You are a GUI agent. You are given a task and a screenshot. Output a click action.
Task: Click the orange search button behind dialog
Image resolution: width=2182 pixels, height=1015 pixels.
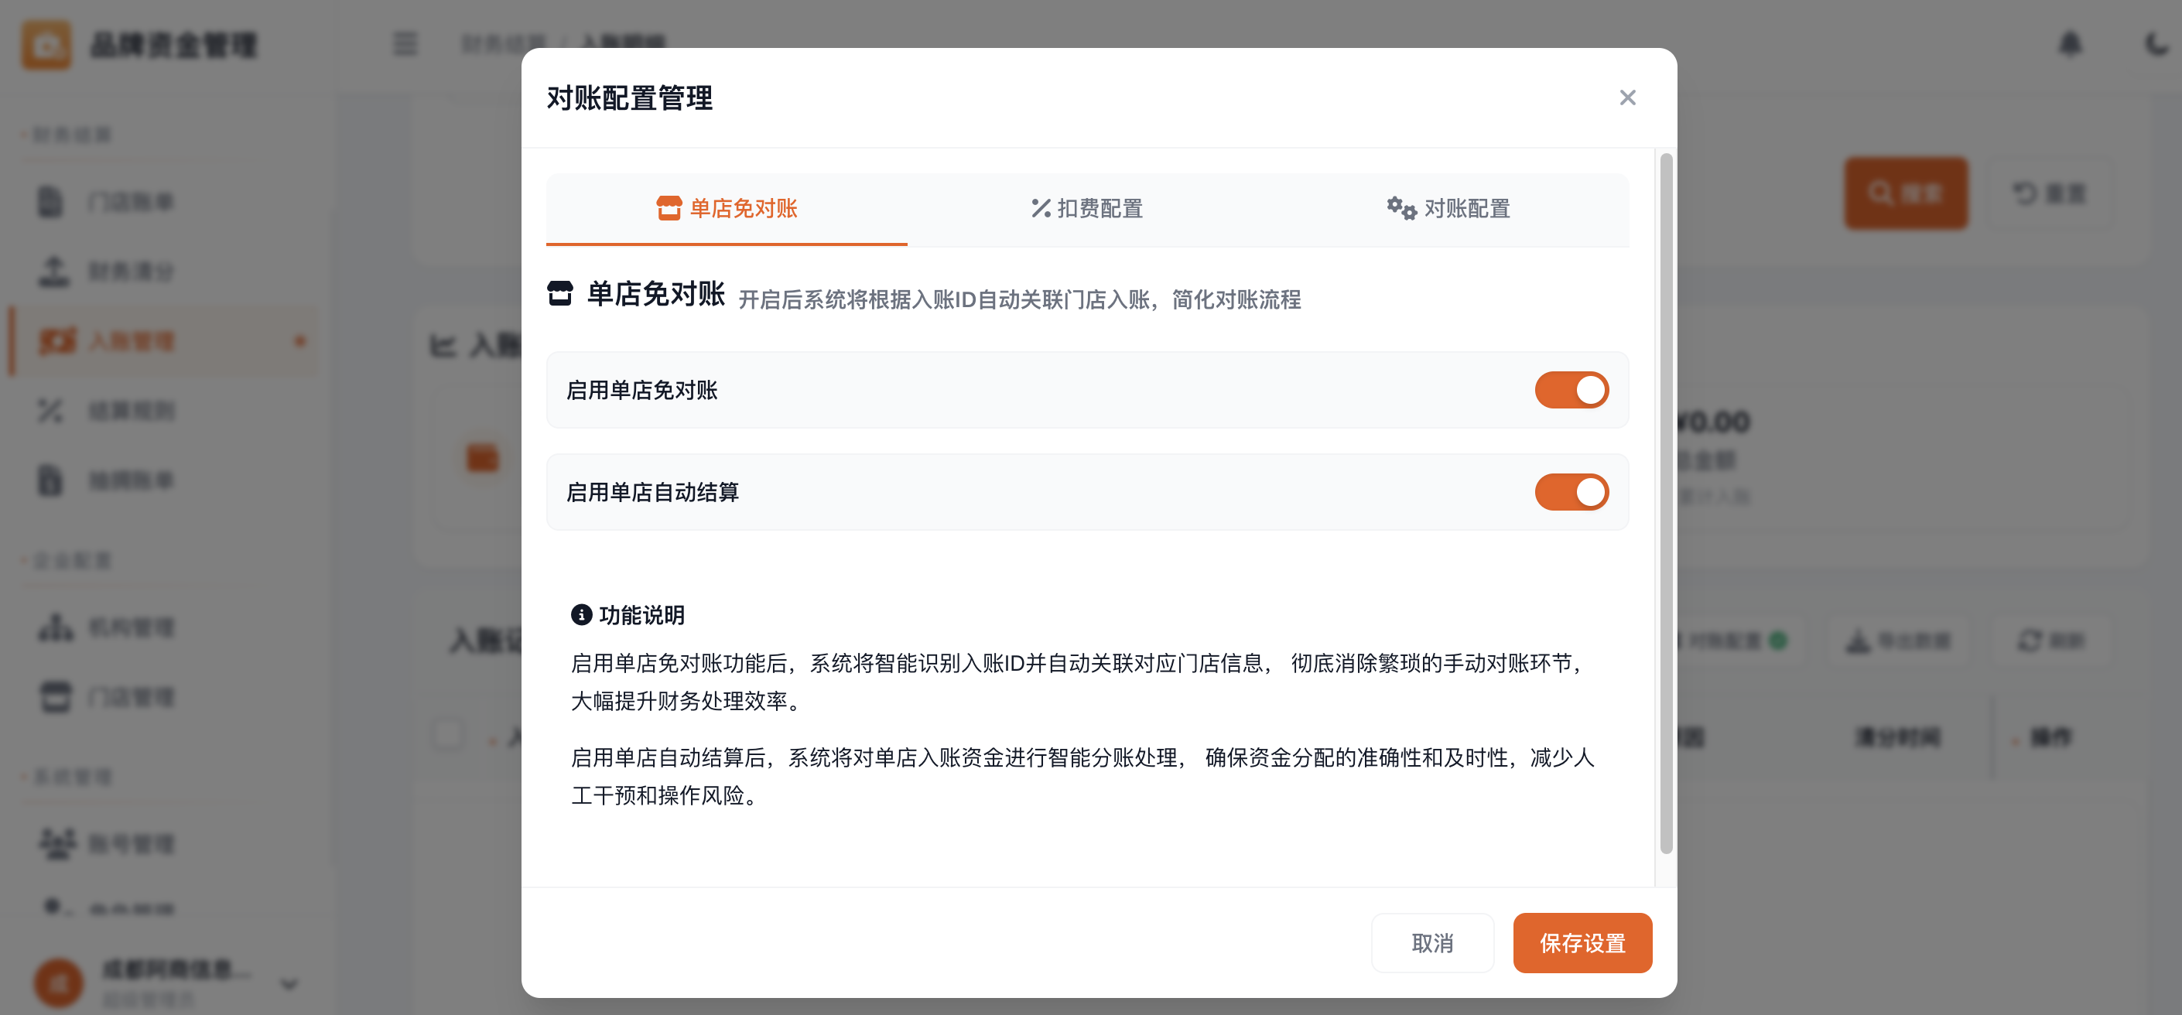click(1905, 193)
